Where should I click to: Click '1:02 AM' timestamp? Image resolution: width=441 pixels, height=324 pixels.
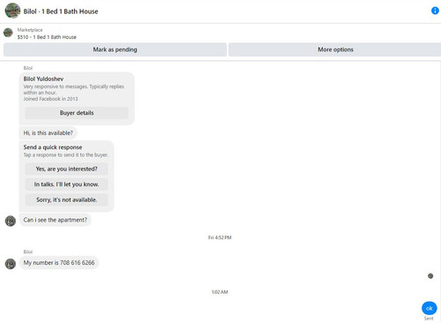click(220, 292)
